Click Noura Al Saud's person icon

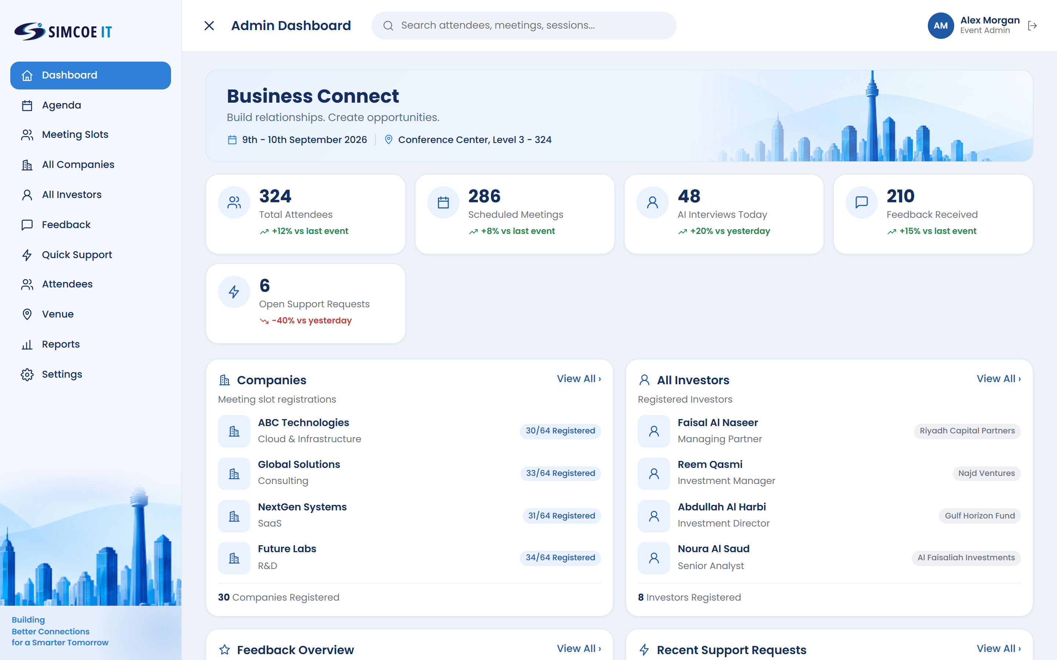click(x=654, y=558)
